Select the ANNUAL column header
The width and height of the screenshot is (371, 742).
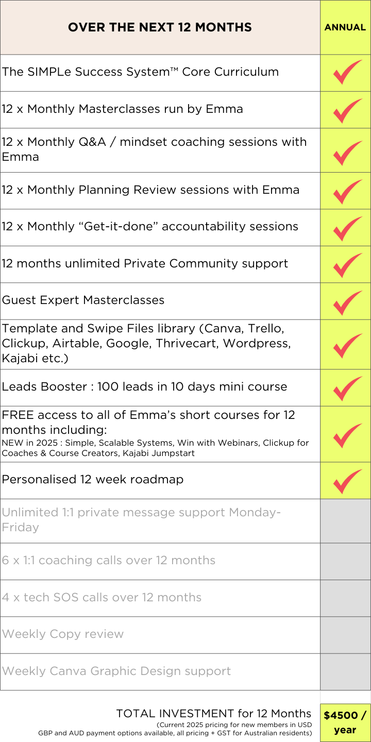tap(345, 27)
